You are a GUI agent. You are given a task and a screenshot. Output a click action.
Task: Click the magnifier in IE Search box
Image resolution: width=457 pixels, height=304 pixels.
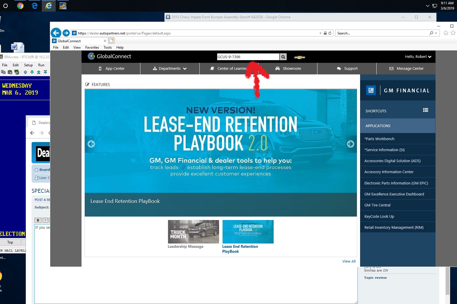pyautogui.click(x=431, y=33)
